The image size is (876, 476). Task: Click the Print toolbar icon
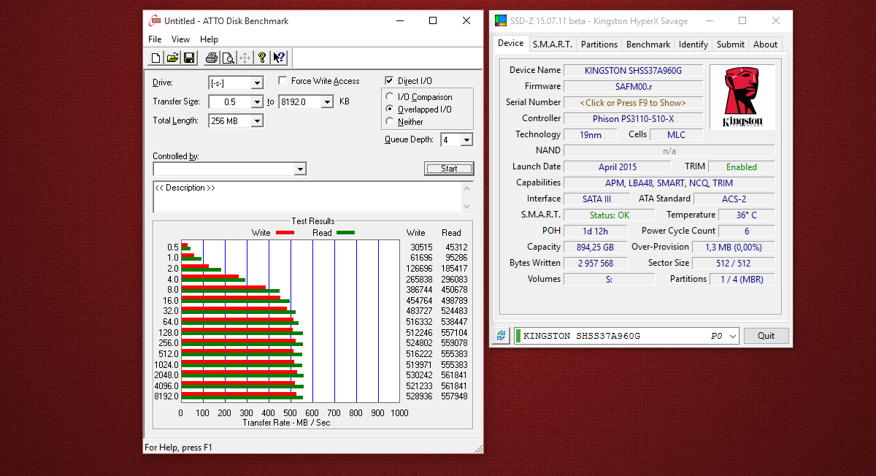coord(211,58)
